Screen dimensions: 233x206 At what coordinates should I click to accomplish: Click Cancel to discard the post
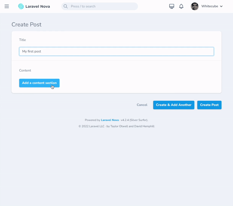point(142,105)
